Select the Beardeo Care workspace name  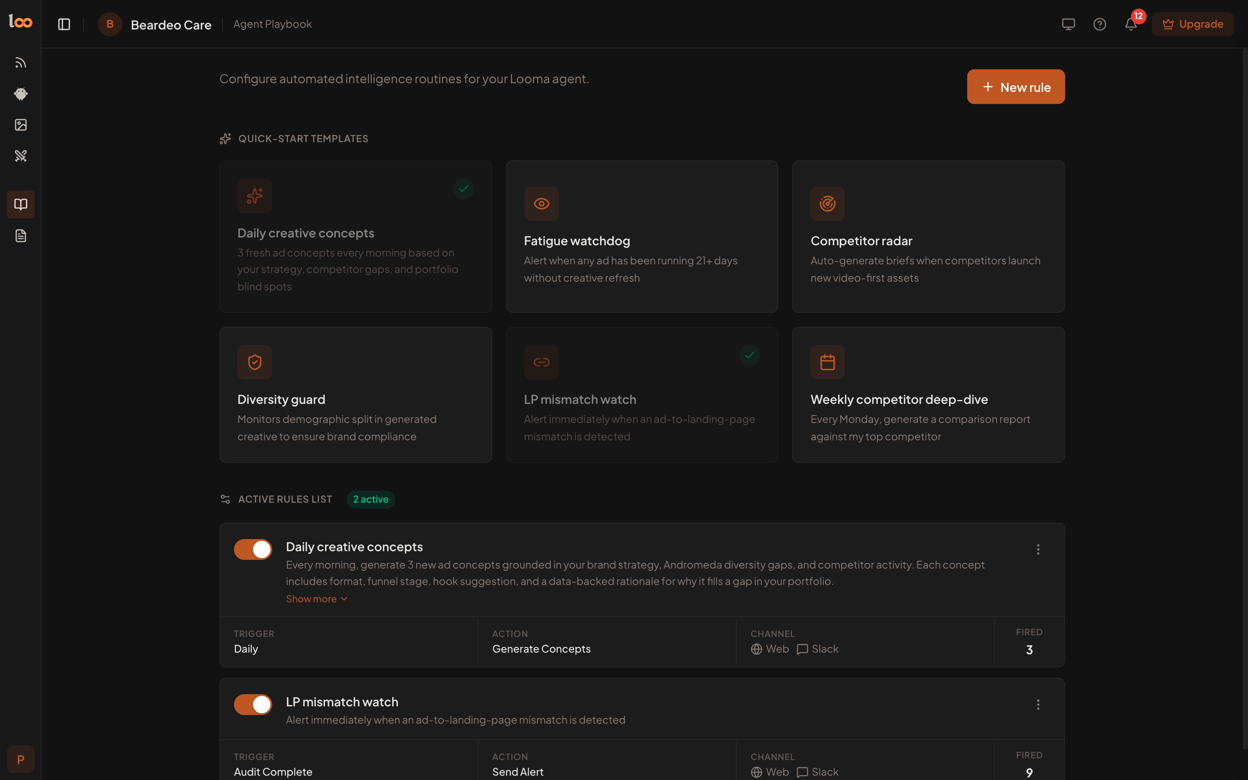tap(171, 25)
